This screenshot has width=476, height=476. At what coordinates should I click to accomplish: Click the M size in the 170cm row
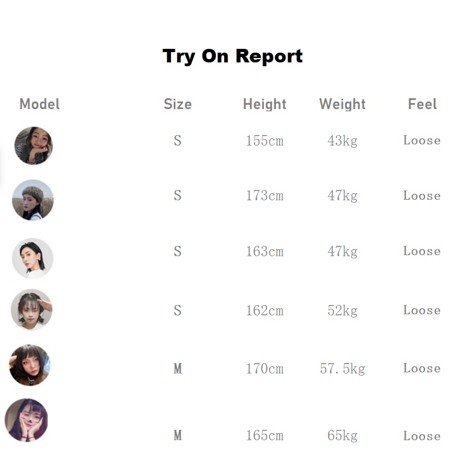(x=177, y=369)
